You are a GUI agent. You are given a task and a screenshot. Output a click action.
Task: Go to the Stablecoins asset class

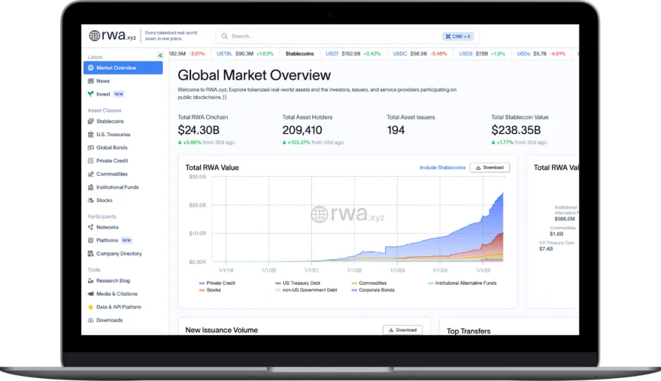[110, 121]
